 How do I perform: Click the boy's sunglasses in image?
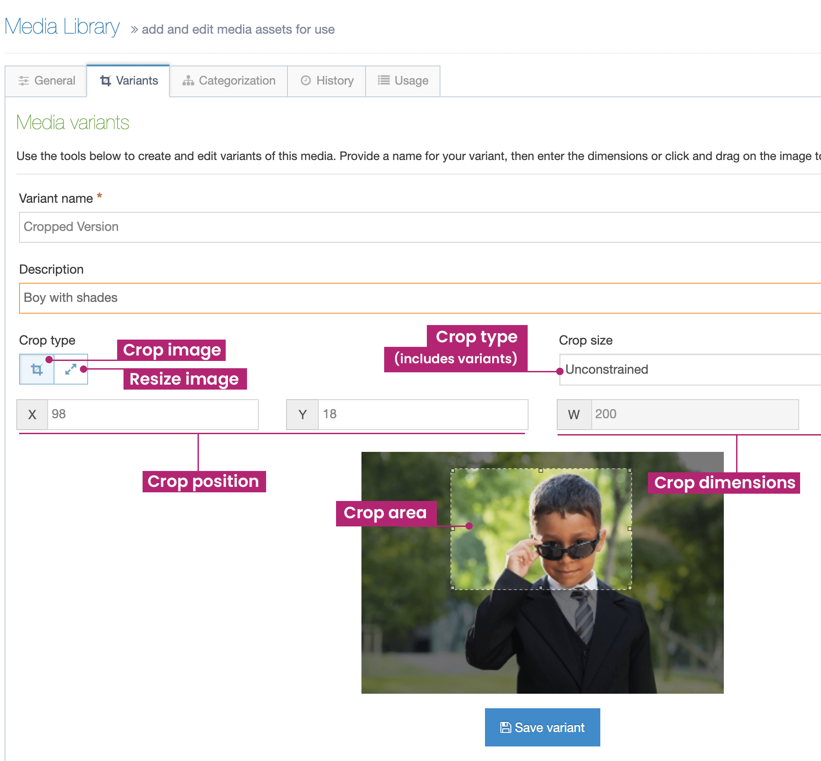[567, 549]
